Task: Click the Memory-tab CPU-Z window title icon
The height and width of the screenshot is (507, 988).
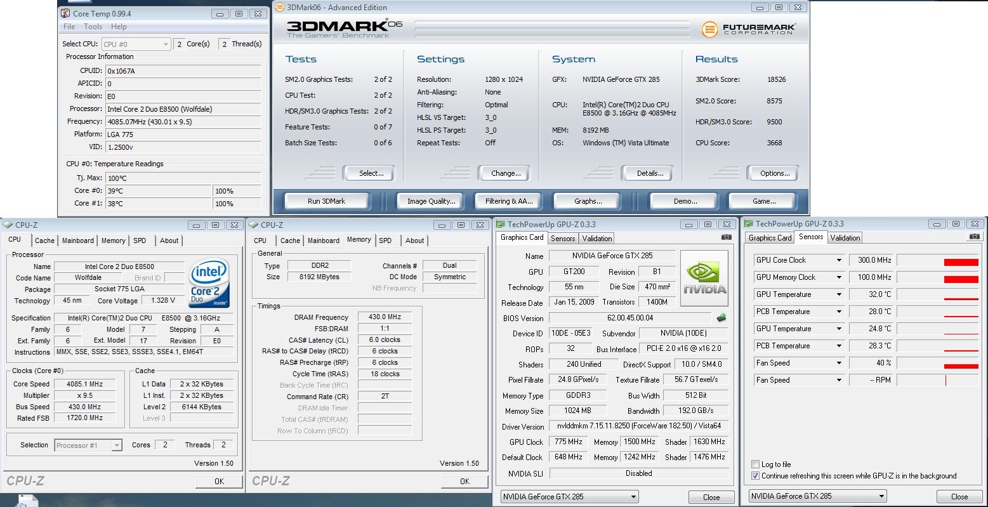Action: [253, 225]
